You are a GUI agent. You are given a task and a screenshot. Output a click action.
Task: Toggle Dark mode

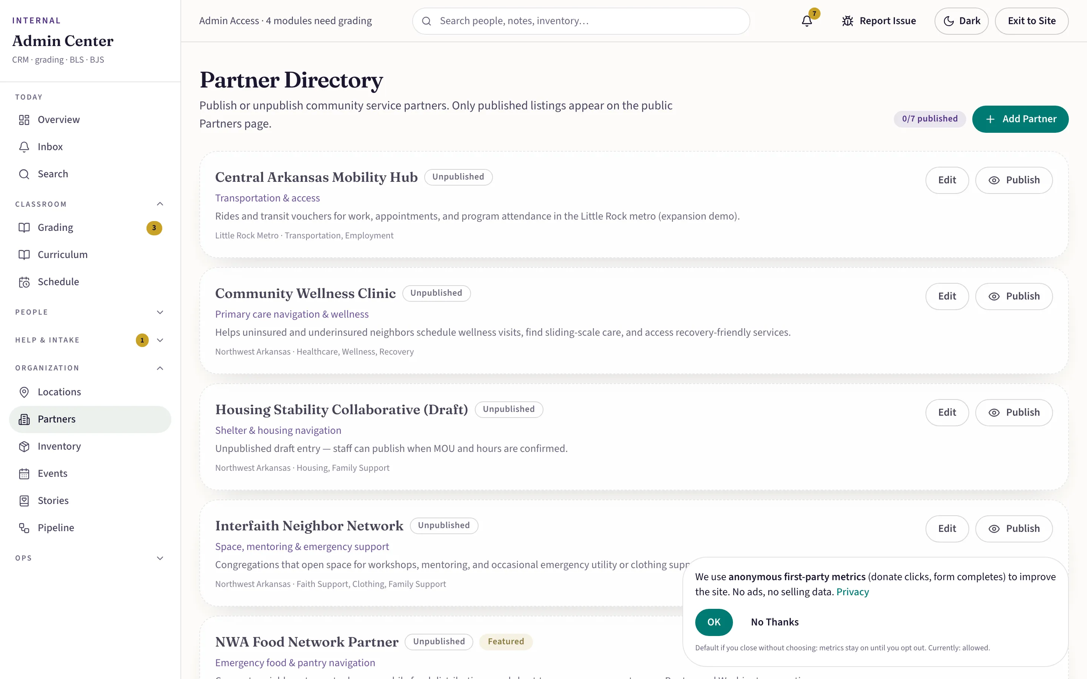(961, 21)
